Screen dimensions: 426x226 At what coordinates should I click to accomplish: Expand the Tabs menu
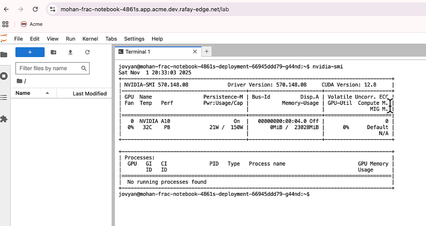click(x=111, y=39)
